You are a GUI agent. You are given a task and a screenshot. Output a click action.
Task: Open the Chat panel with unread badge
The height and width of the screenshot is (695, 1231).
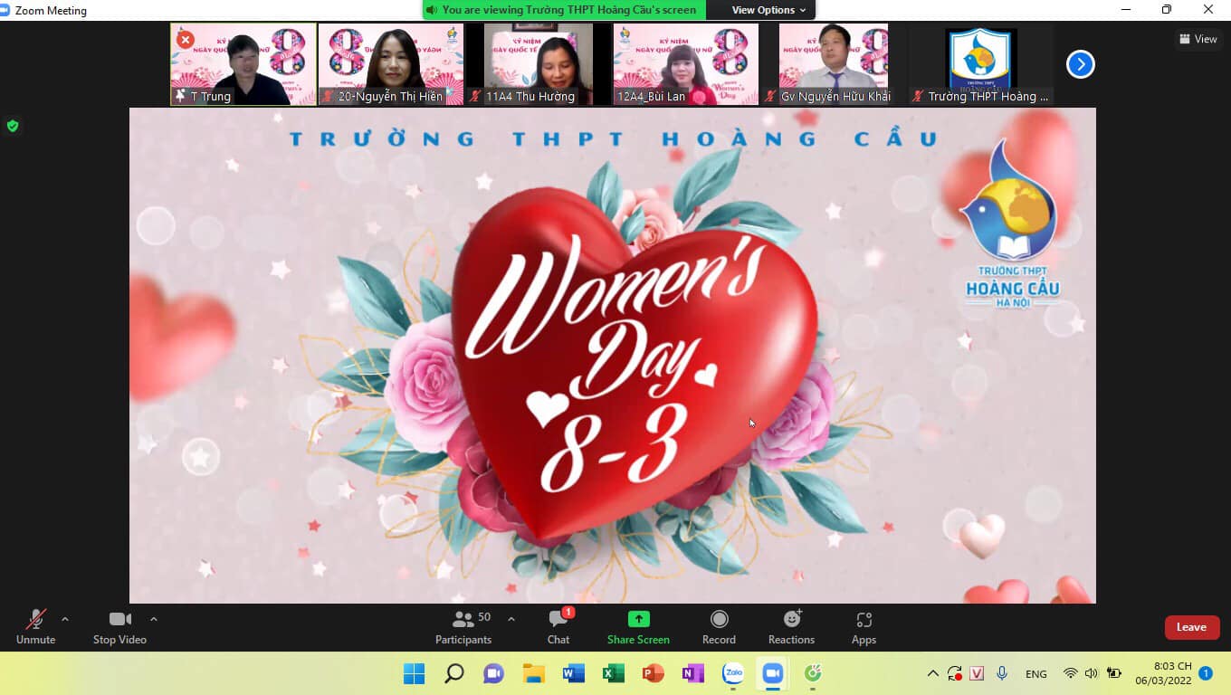pos(558,627)
